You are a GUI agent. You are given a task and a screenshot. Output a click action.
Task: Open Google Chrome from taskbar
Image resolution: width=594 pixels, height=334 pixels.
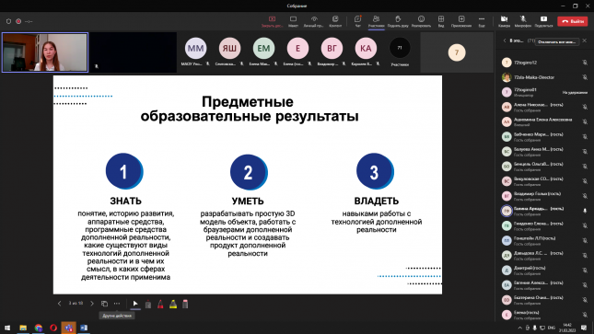pyautogui.click(x=39, y=328)
